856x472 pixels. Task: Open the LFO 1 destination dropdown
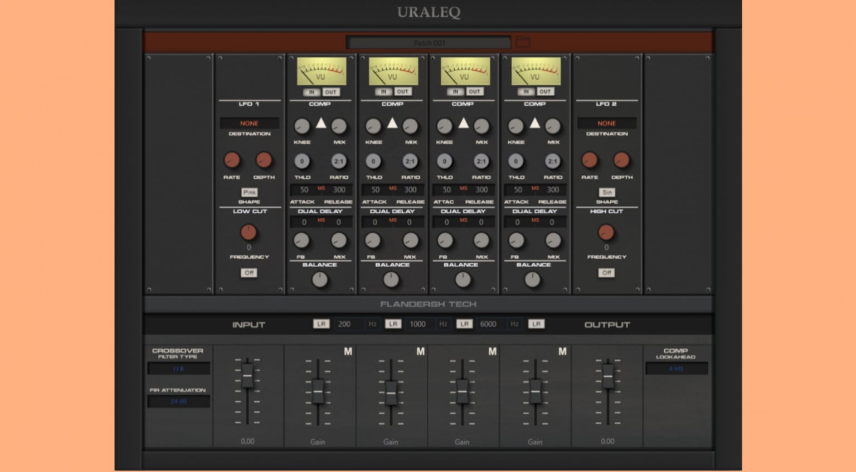click(x=249, y=123)
